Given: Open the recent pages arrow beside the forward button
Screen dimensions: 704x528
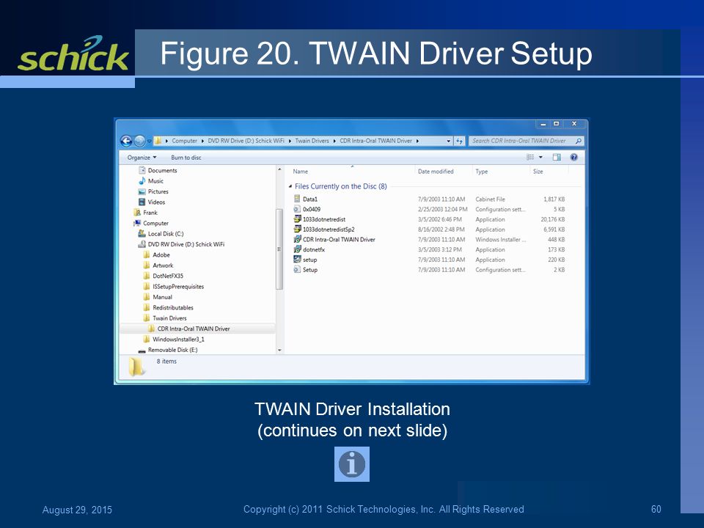Looking at the screenshot, I should tap(149, 141).
